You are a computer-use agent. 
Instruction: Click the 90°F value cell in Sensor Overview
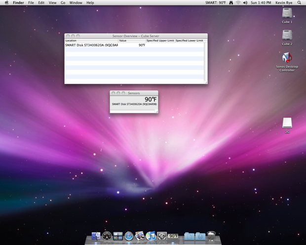142,45
